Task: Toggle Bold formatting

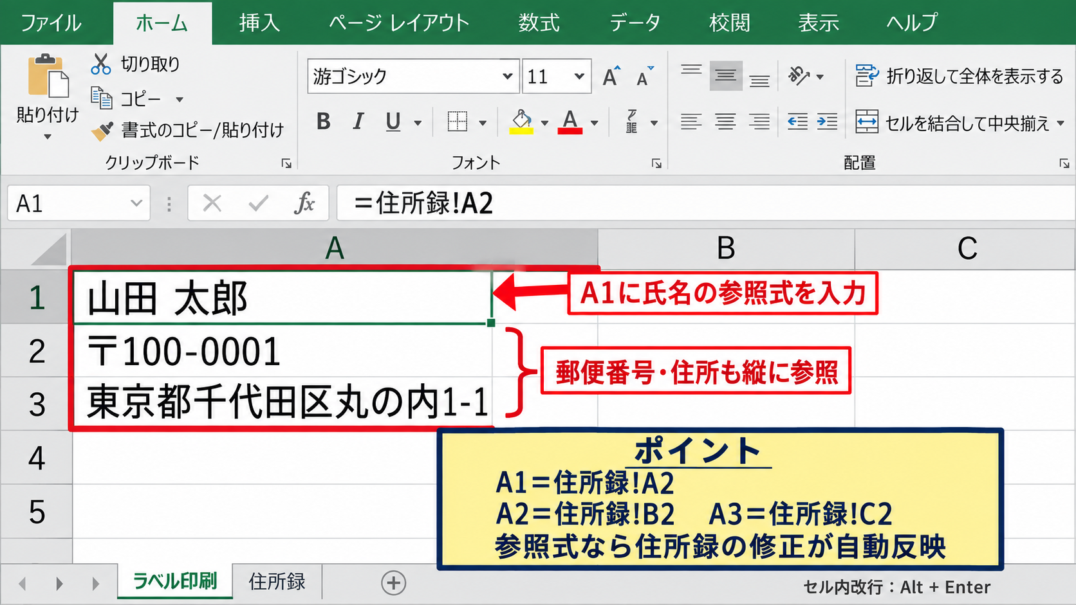Action: tap(324, 122)
